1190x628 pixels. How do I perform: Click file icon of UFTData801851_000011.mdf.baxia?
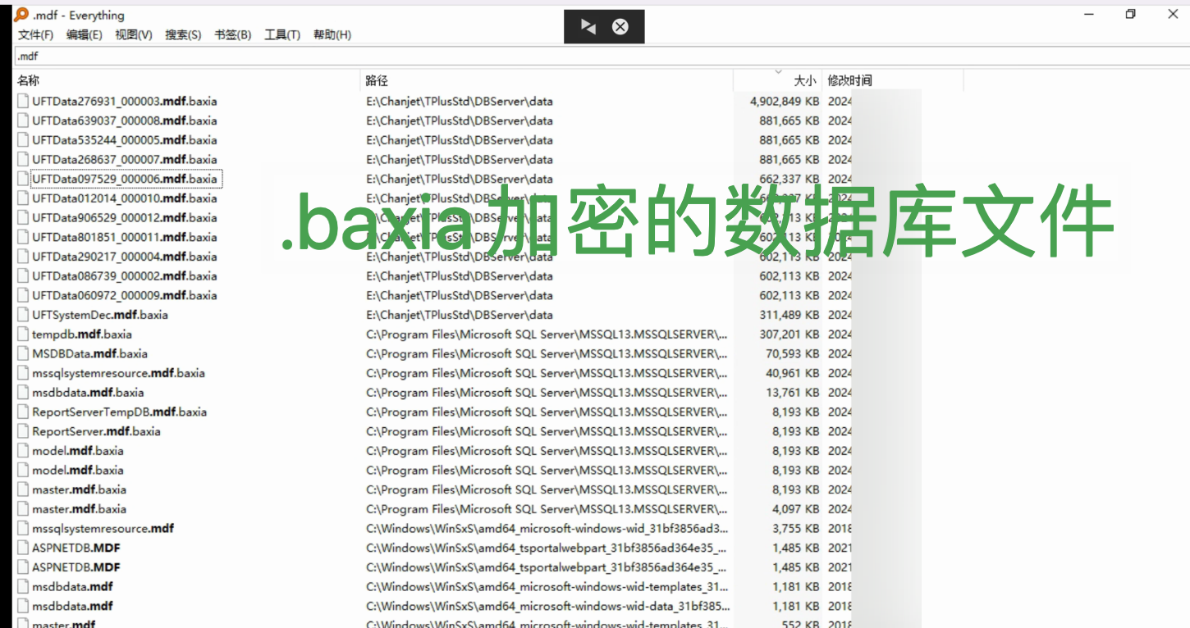click(x=23, y=237)
